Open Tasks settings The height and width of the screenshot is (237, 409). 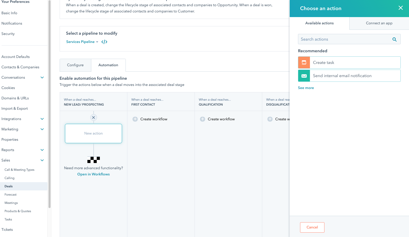(8, 219)
